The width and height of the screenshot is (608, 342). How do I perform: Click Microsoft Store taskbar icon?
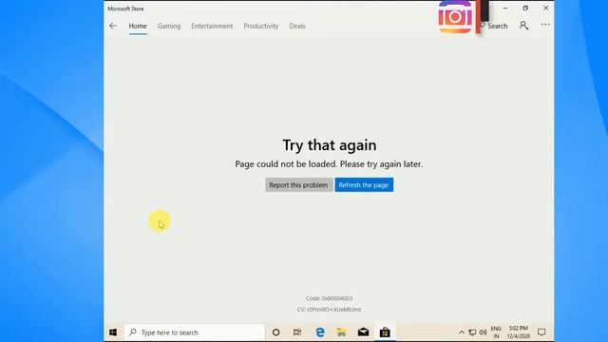[x=385, y=332]
